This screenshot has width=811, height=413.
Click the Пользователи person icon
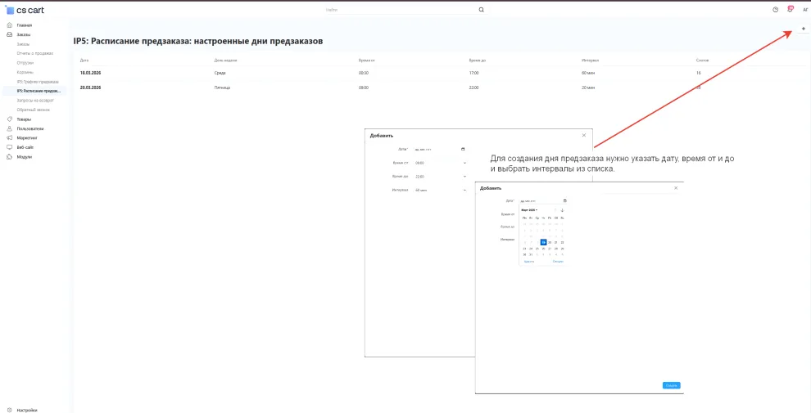(x=9, y=128)
